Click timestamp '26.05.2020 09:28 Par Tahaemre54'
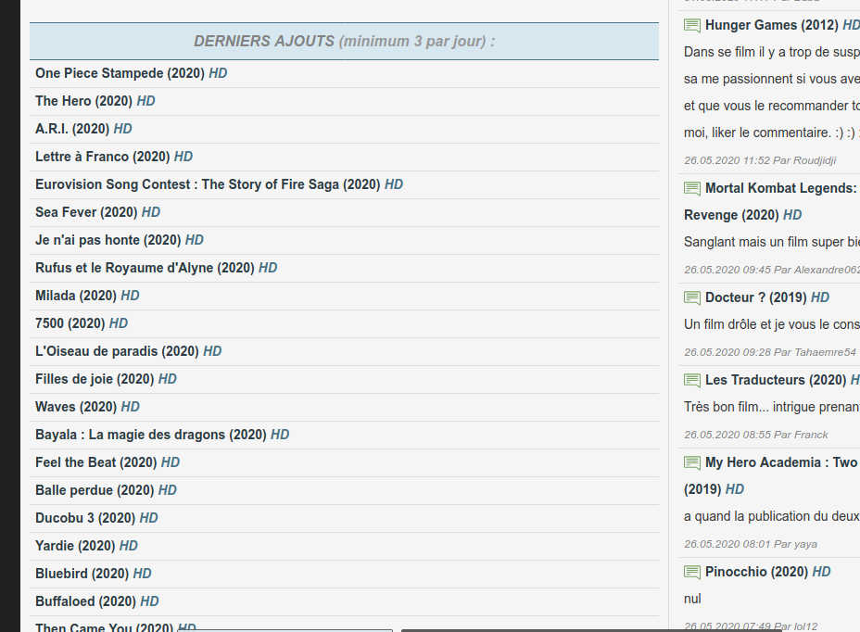This screenshot has width=860, height=632. (x=769, y=352)
